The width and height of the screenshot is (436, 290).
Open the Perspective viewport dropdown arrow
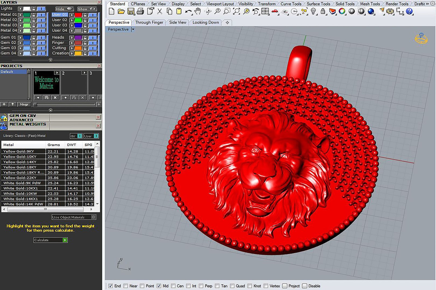[133, 29]
